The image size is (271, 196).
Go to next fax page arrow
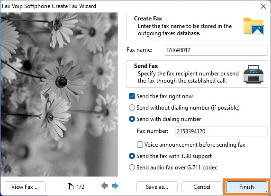coord(115,186)
